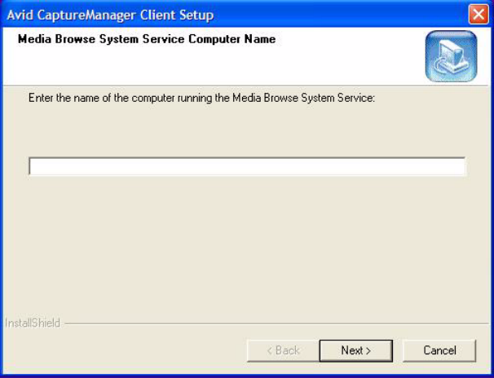Proceed to the next setup step

click(x=355, y=350)
